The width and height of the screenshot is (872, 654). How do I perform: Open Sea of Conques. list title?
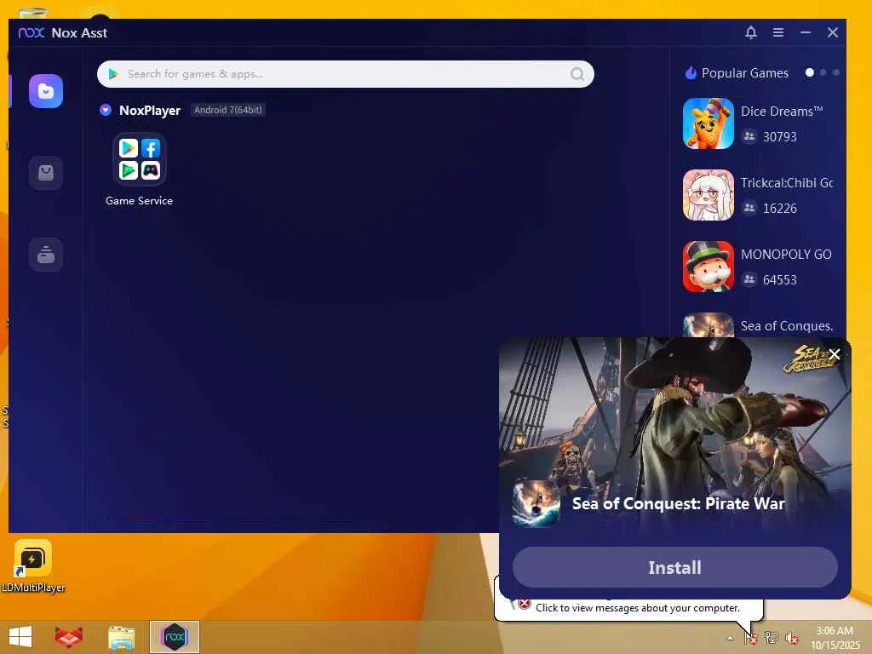[787, 326]
